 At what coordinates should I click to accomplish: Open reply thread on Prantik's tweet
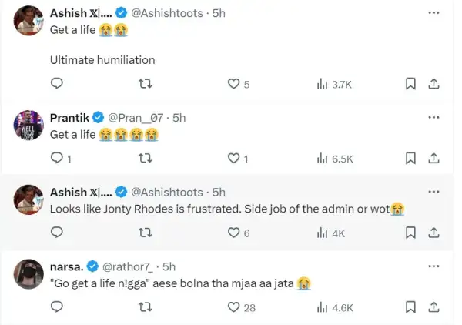click(56, 159)
